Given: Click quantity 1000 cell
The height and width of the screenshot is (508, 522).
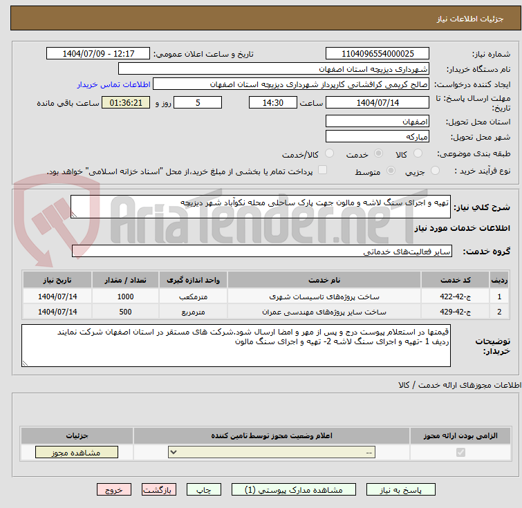Looking at the screenshot, I should [126, 297].
